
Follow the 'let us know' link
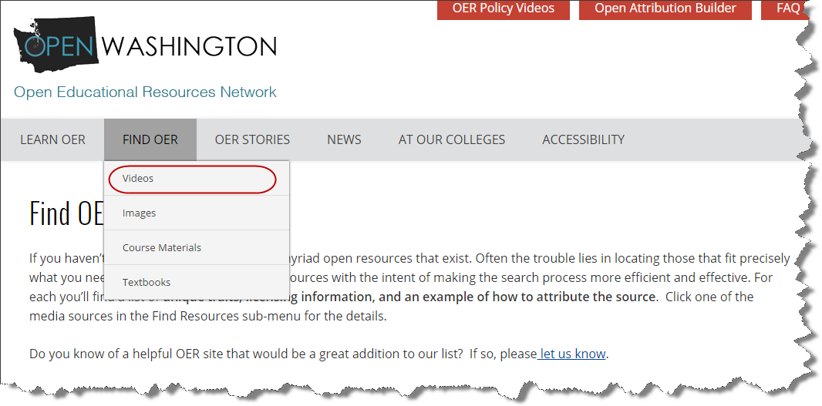click(x=572, y=354)
